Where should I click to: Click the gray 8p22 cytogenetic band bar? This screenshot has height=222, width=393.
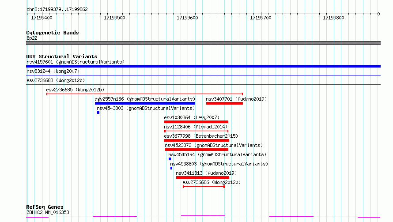(203, 43)
